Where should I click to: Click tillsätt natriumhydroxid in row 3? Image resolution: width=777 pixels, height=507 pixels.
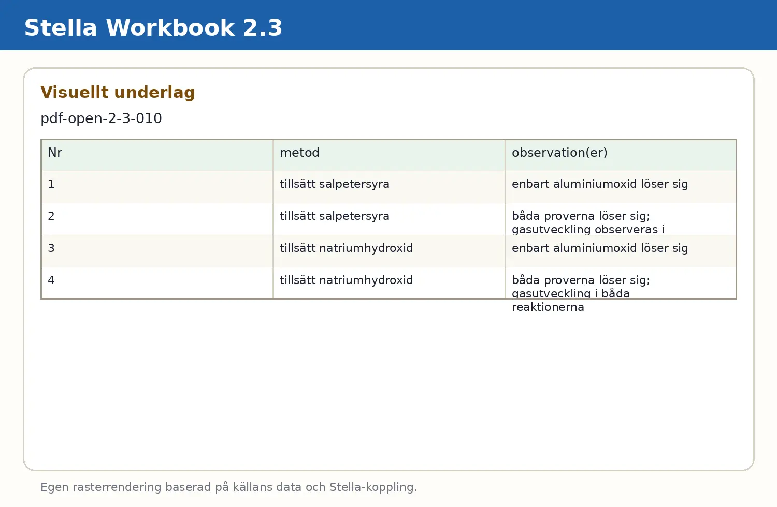(x=347, y=248)
